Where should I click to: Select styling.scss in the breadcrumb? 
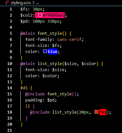(x=21, y=3)
